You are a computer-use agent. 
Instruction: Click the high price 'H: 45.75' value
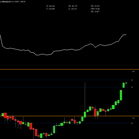click(73, 6)
